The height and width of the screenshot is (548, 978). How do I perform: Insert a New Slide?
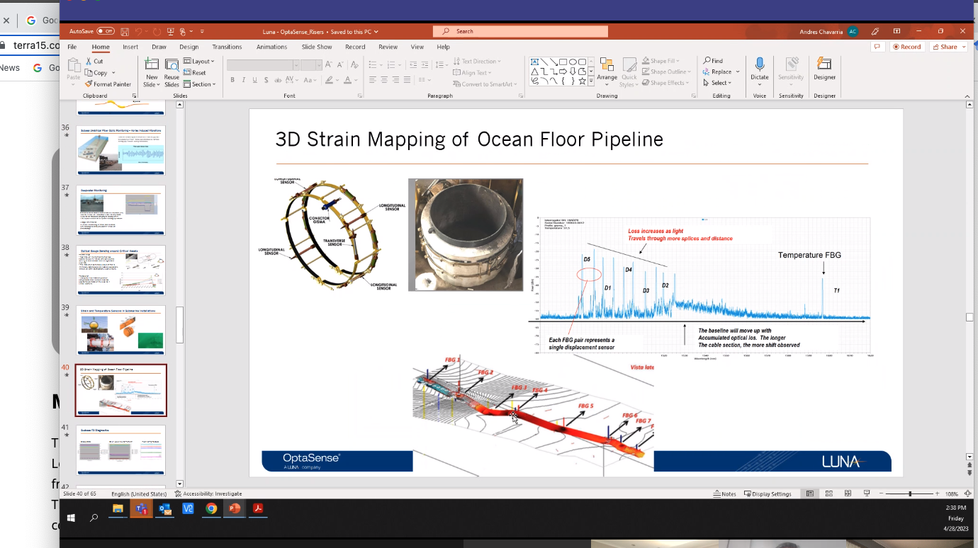click(x=152, y=73)
